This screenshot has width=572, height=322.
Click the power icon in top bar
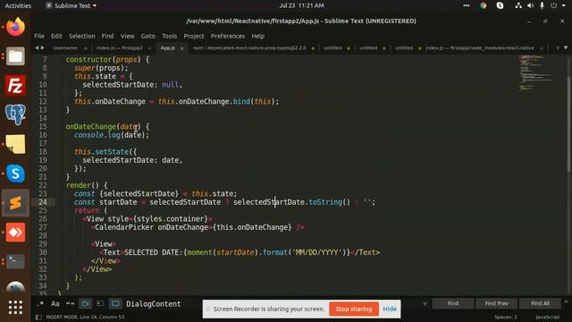[x=554, y=5]
